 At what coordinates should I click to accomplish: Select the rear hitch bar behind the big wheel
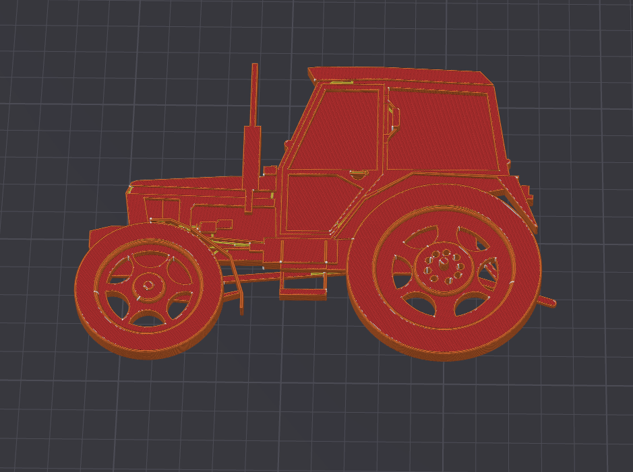547,301
